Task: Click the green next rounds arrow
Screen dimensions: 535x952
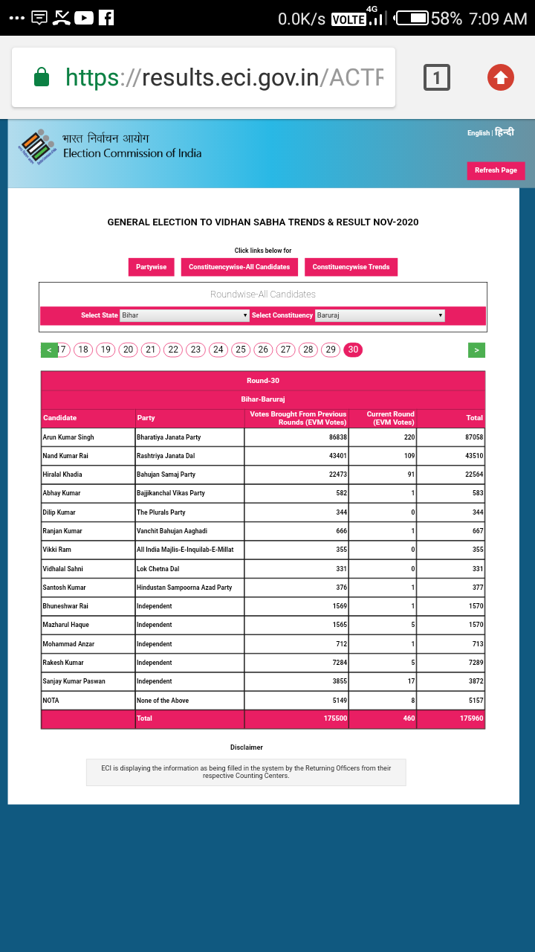Action: pyautogui.click(x=477, y=350)
